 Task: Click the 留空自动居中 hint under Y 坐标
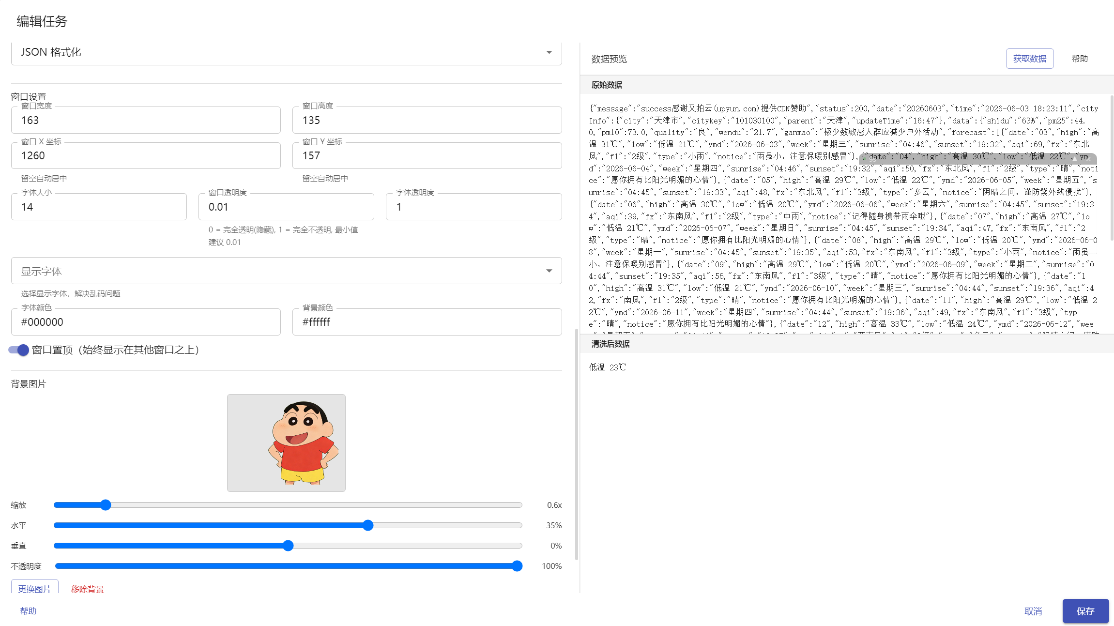(x=325, y=178)
